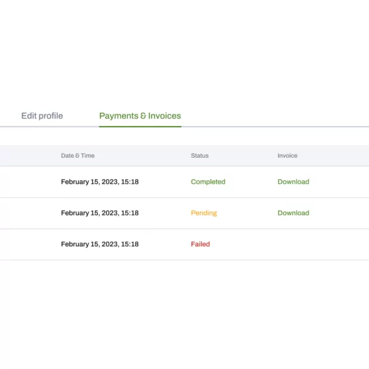Download invoice for the Completed payment
This screenshot has height=369, width=369.
point(293,182)
